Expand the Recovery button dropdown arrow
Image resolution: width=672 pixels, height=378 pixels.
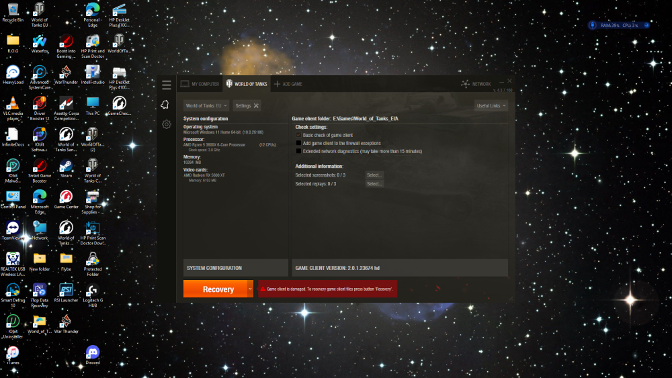click(x=250, y=289)
